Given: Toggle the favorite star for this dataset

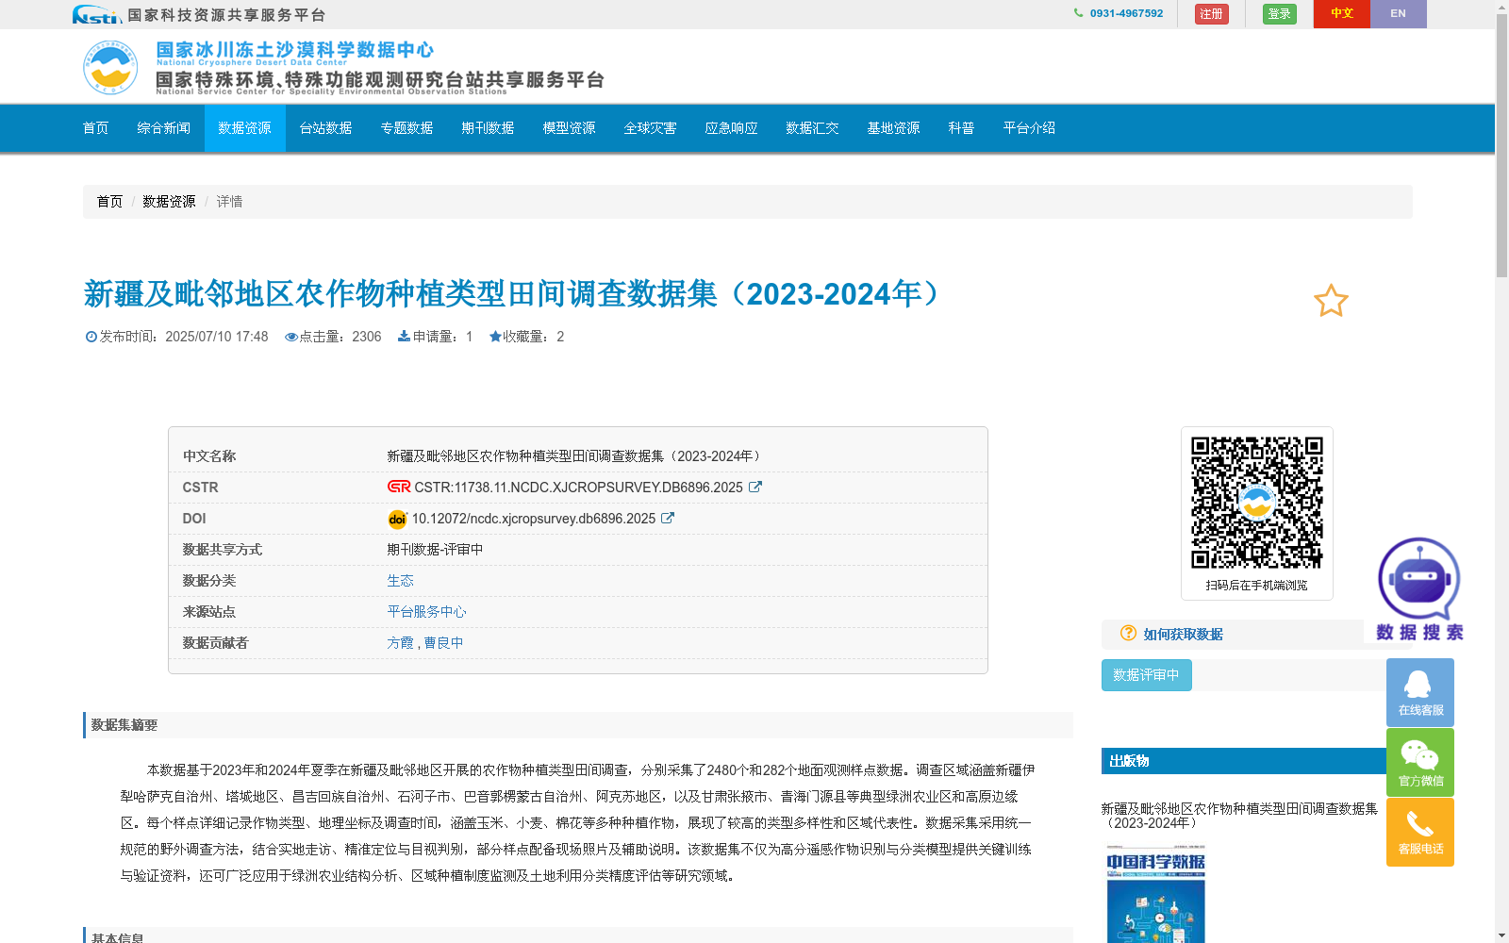Looking at the screenshot, I should click(1331, 301).
